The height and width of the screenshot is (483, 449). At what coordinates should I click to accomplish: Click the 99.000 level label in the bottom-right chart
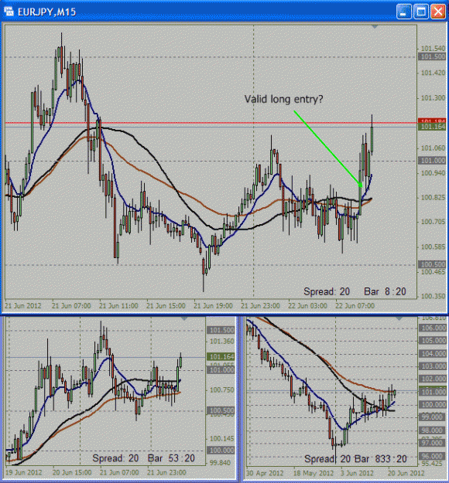pyautogui.click(x=433, y=417)
